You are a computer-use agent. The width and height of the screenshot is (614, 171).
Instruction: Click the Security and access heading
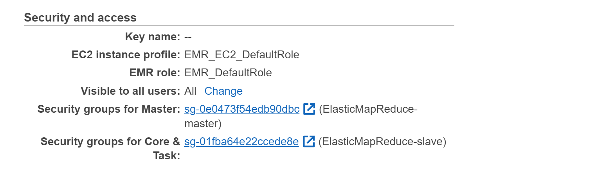click(x=80, y=18)
